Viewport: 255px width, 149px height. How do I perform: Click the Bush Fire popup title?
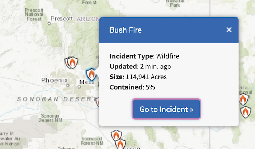(126, 30)
